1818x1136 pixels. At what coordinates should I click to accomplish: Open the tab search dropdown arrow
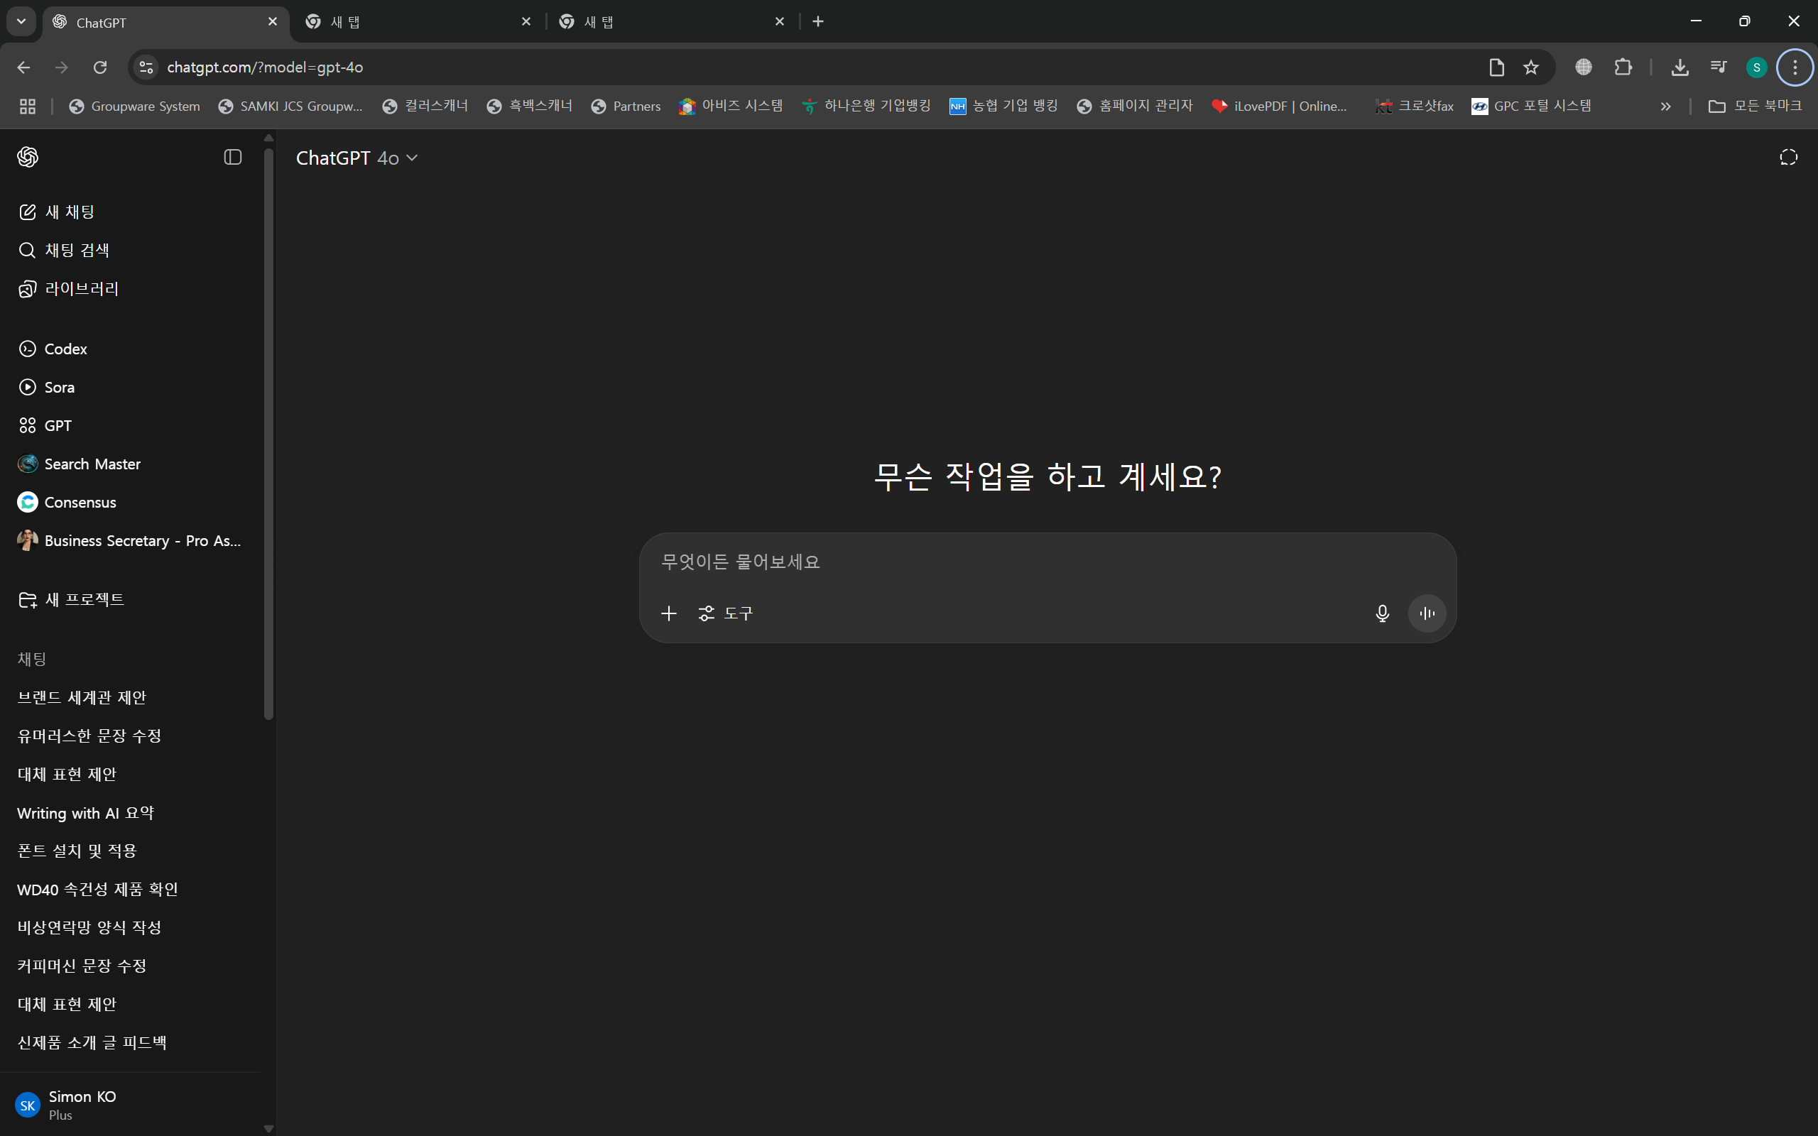coord(21,22)
